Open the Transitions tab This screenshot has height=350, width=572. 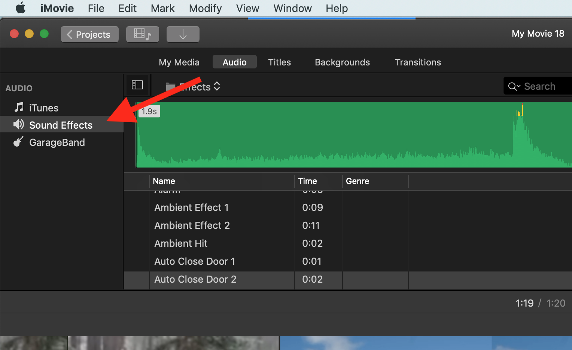pyautogui.click(x=418, y=62)
